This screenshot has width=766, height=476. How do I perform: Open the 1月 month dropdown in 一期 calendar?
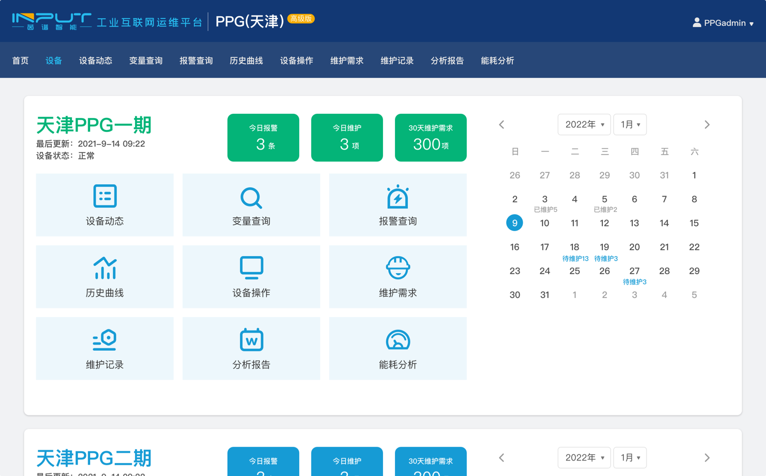coord(630,125)
